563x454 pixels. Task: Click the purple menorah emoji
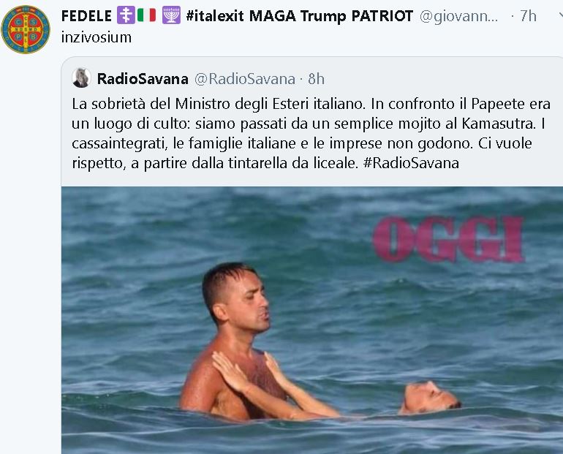tap(171, 16)
